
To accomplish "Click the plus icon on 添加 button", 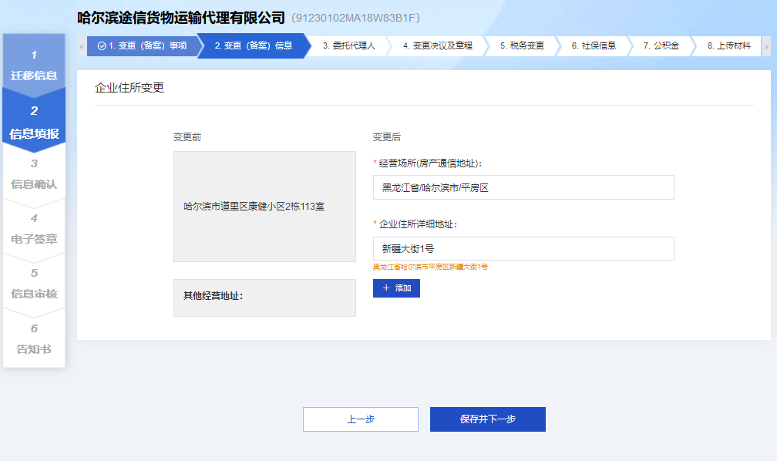I will point(386,288).
